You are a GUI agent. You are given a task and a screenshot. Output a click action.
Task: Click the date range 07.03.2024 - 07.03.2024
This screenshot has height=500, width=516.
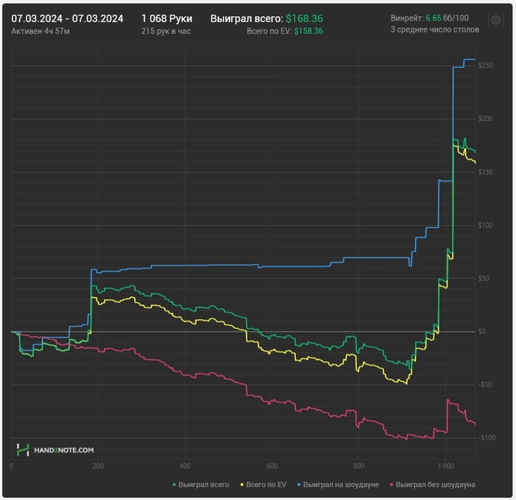click(67, 18)
